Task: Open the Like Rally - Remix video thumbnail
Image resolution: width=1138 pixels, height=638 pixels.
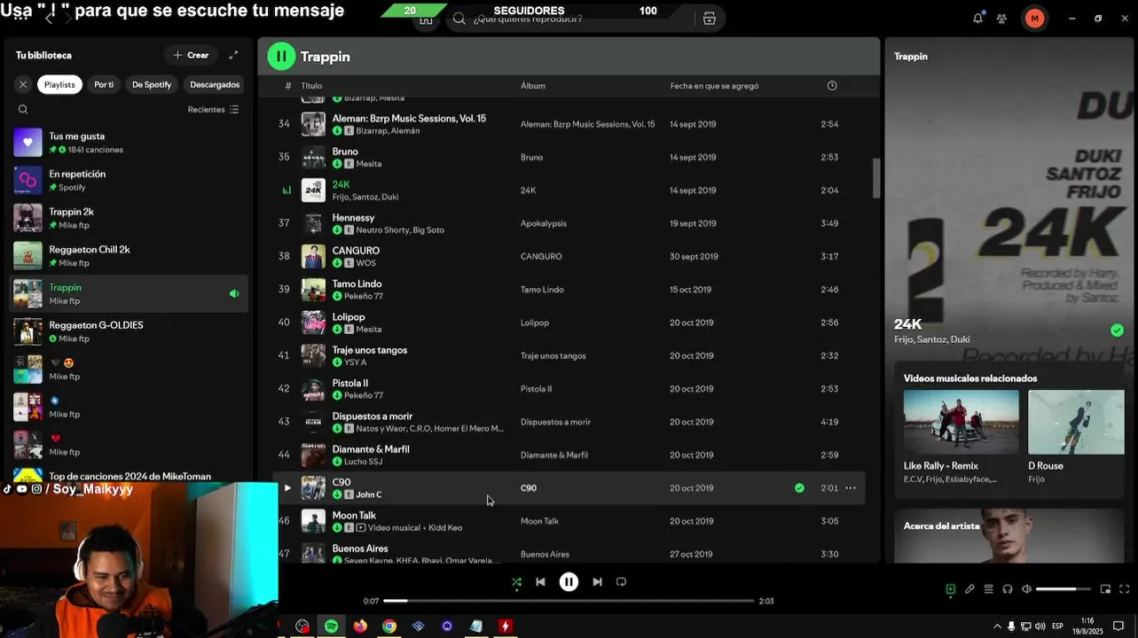Action: (961, 422)
